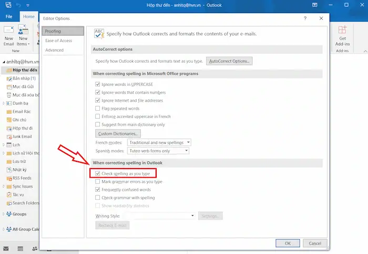This screenshot has width=368, height=254.
Task: Uncheck Check spelling as you type
Action: click(x=98, y=173)
